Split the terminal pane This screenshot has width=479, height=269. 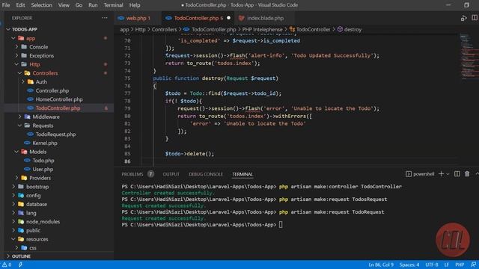coord(457,174)
